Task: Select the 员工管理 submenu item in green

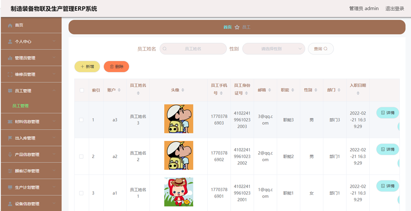Action: pos(20,106)
